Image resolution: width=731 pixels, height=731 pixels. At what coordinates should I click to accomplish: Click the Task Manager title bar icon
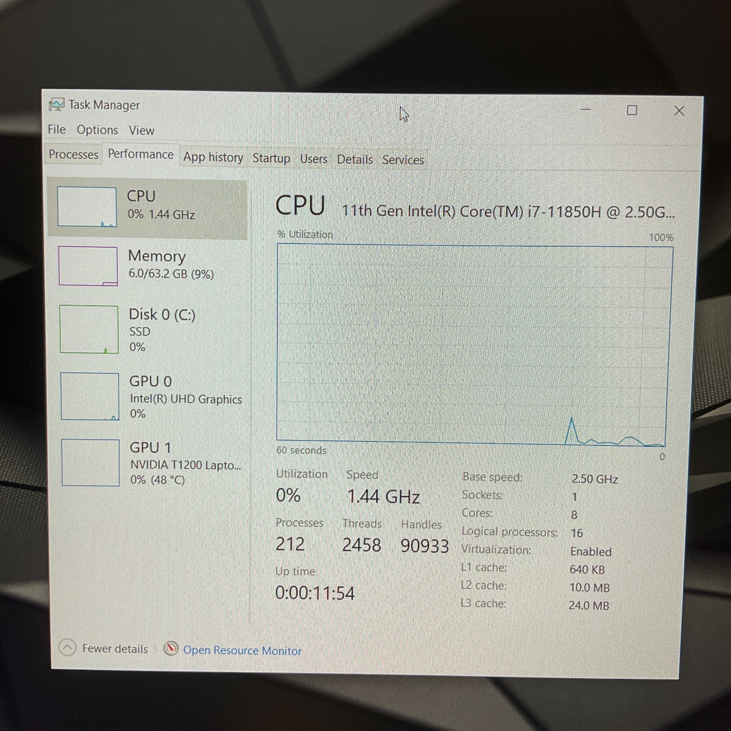(x=57, y=105)
